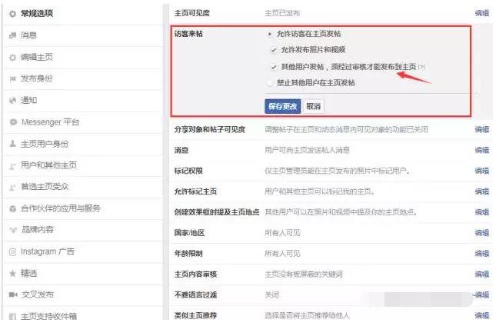Open 品牌内容 in the sidebar
This screenshot has width=496, height=326.
(x=37, y=230)
